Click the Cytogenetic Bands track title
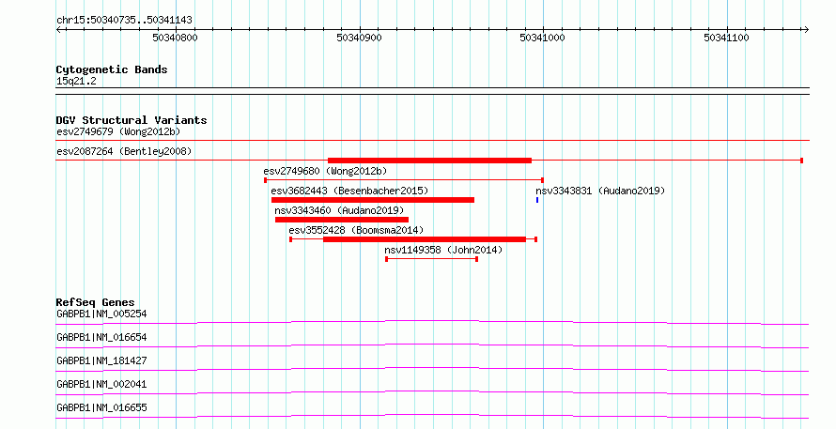The image size is (836, 429). coord(112,69)
